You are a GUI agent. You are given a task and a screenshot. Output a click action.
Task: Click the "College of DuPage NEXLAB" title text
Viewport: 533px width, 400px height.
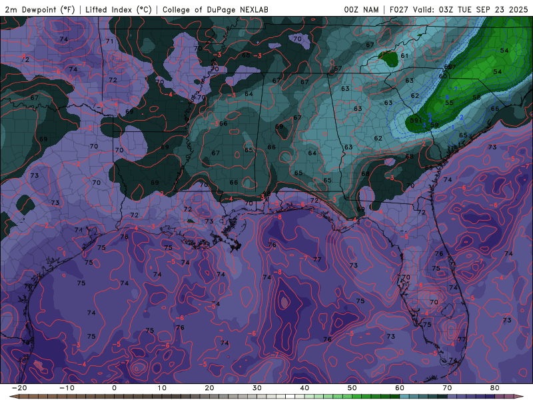click(215, 9)
